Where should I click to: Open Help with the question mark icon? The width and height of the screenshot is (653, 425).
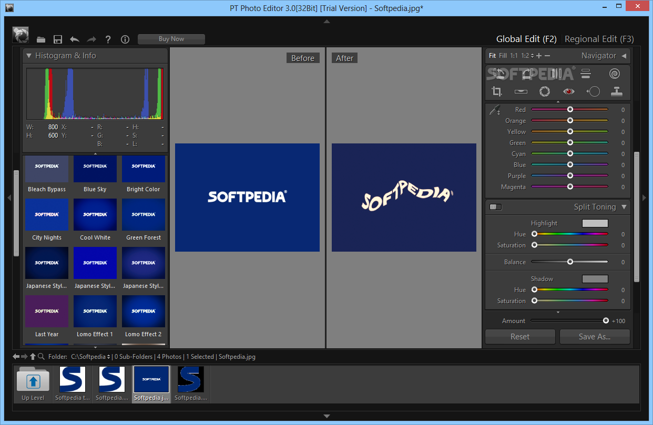(x=108, y=39)
